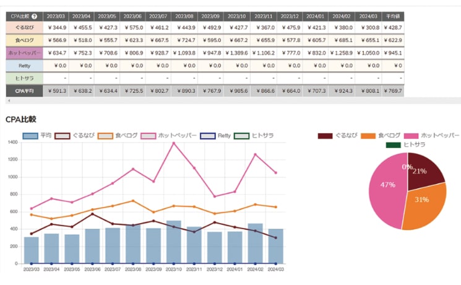Viewport: 461px width, 285px height.
Task: Toggle Retty series in the chart legend
Action: 207,134
